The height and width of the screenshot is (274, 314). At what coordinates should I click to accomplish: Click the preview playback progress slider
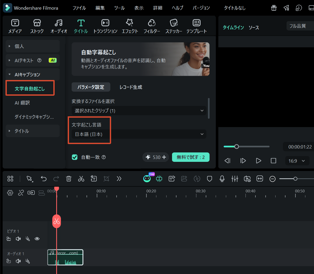click(246, 147)
